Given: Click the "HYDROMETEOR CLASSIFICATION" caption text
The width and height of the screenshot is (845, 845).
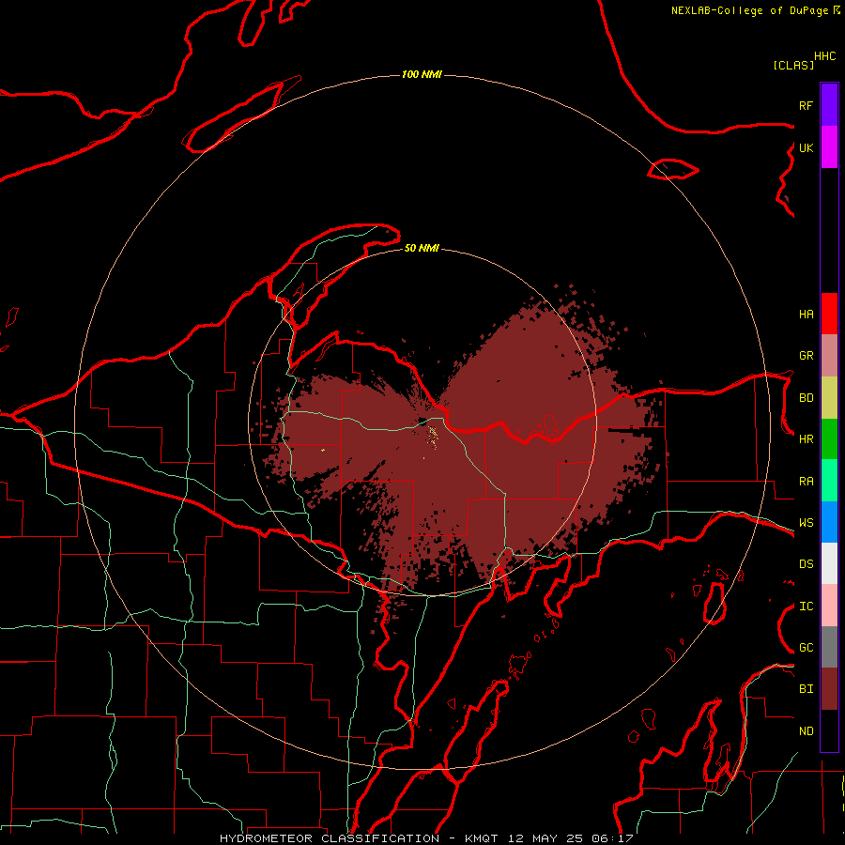Looking at the screenshot, I should tap(330, 838).
